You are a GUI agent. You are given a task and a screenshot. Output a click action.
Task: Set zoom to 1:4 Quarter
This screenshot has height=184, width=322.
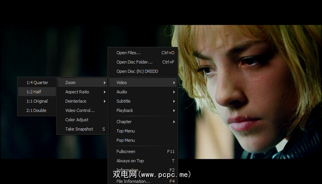[x=37, y=83]
